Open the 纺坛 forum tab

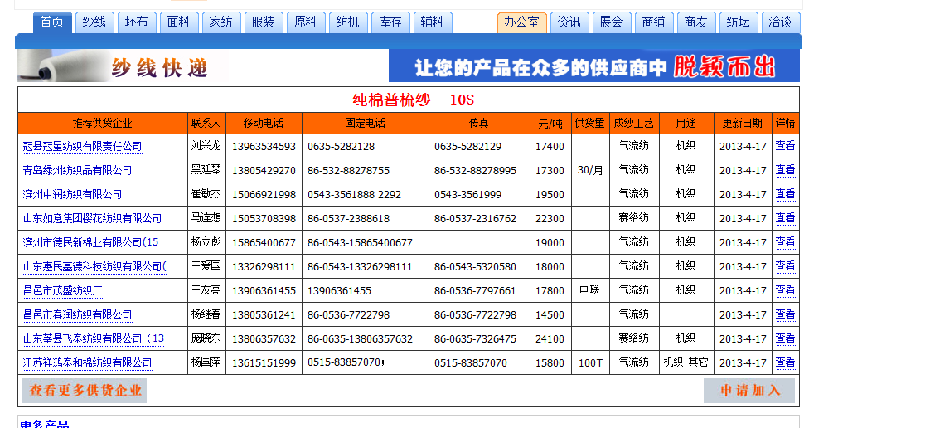click(x=739, y=22)
